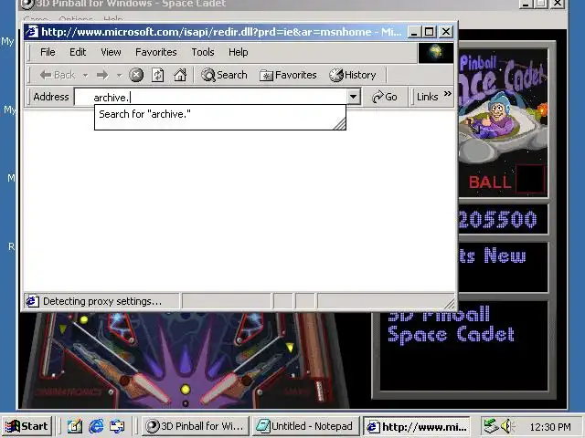Image resolution: width=585 pixels, height=438 pixels.
Task: Click the network tray icon
Action: point(491,426)
